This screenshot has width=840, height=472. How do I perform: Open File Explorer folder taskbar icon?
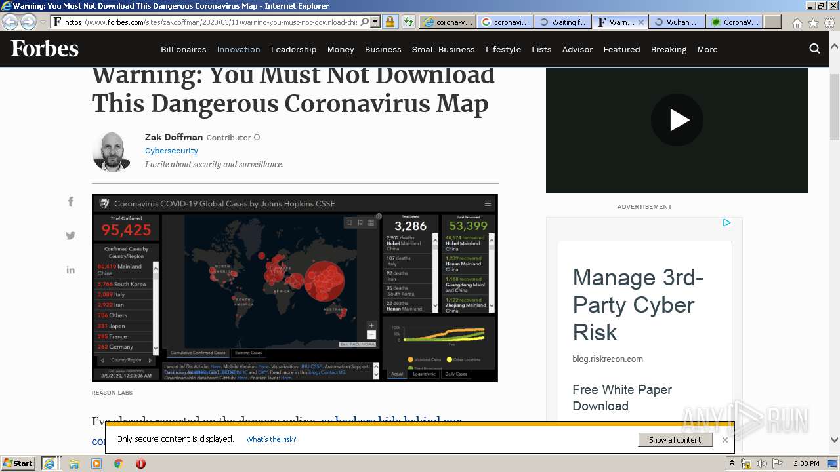tap(74, 463)
